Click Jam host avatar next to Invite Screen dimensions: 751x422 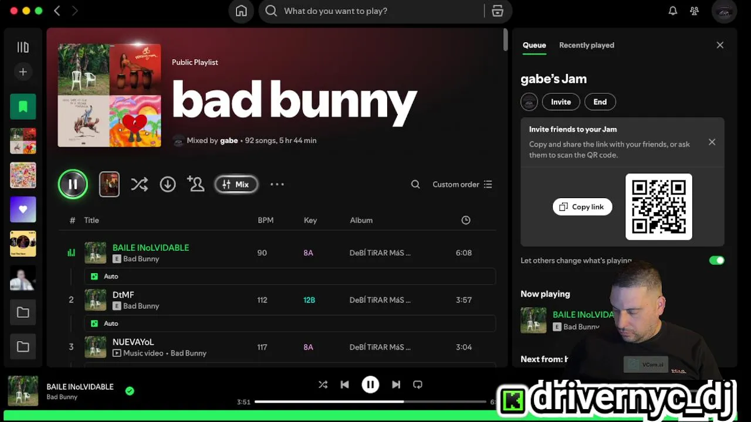(x=529, y=102)
